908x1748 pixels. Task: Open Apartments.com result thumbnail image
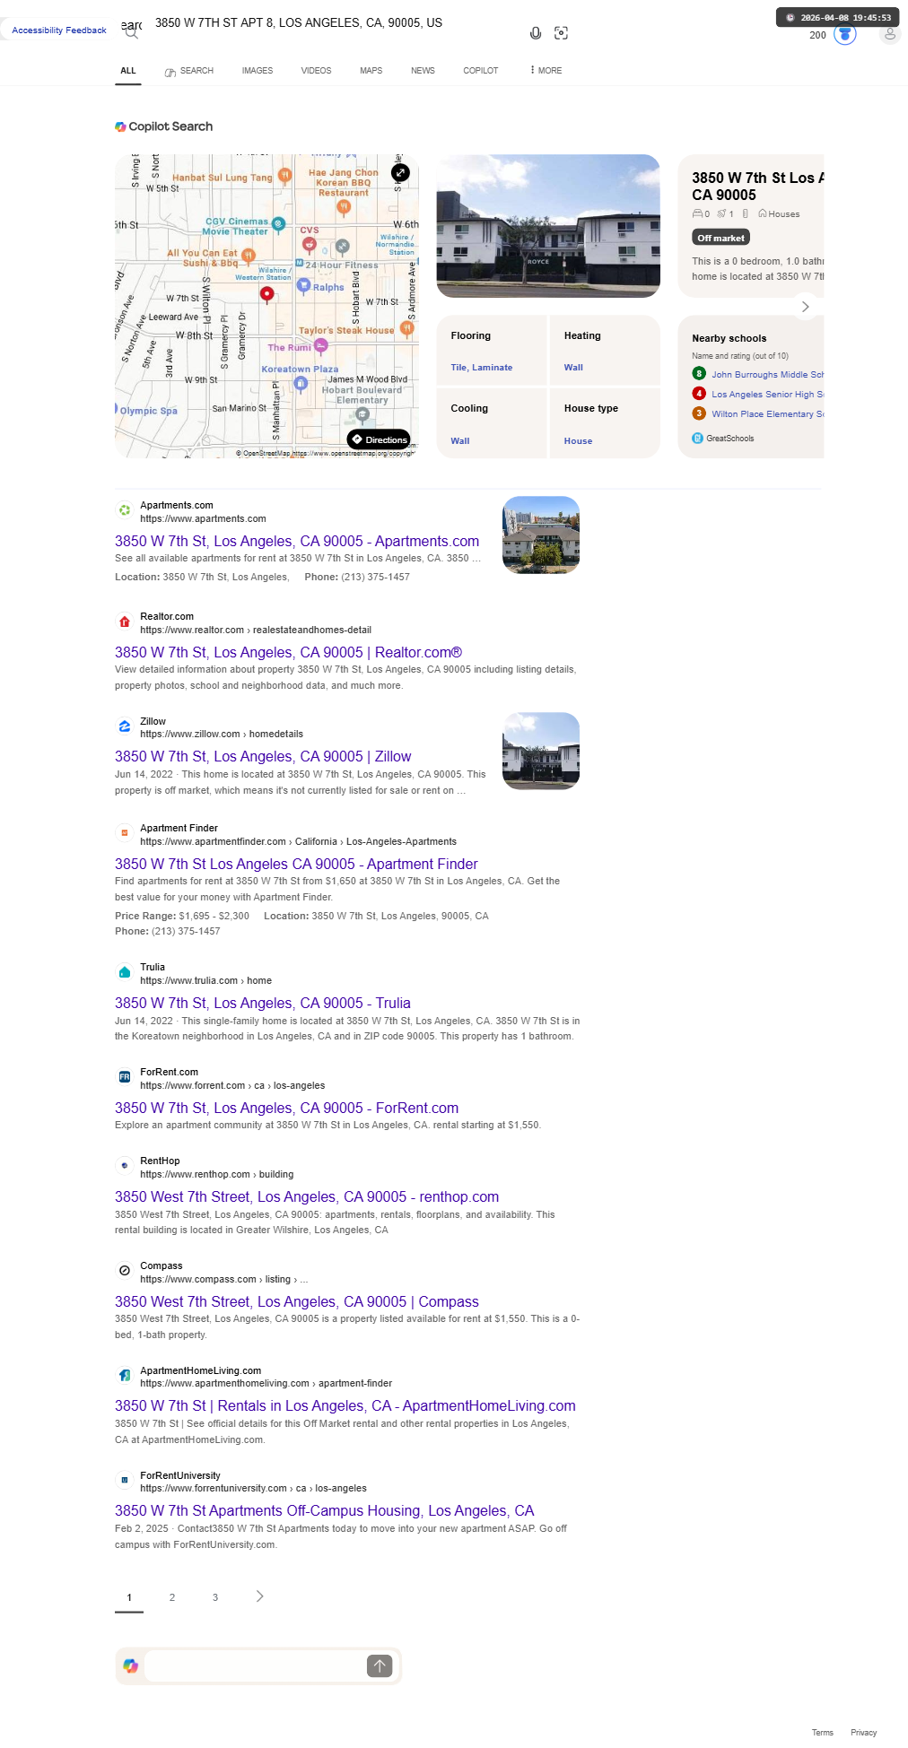(x=541, y=535)
